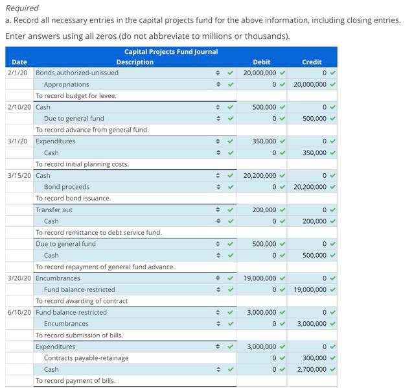Click the 2/10/20 date cell
This screenshot has height=388, width=414.
pos(19,107)
